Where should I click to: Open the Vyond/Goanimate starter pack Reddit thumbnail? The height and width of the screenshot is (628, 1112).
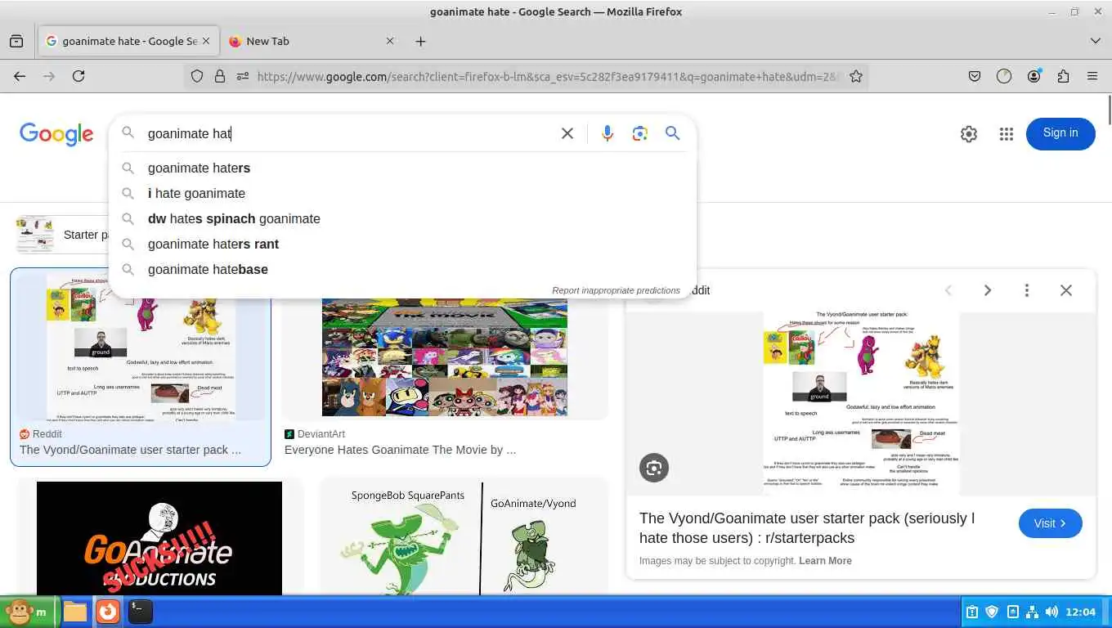click(141, 348)
